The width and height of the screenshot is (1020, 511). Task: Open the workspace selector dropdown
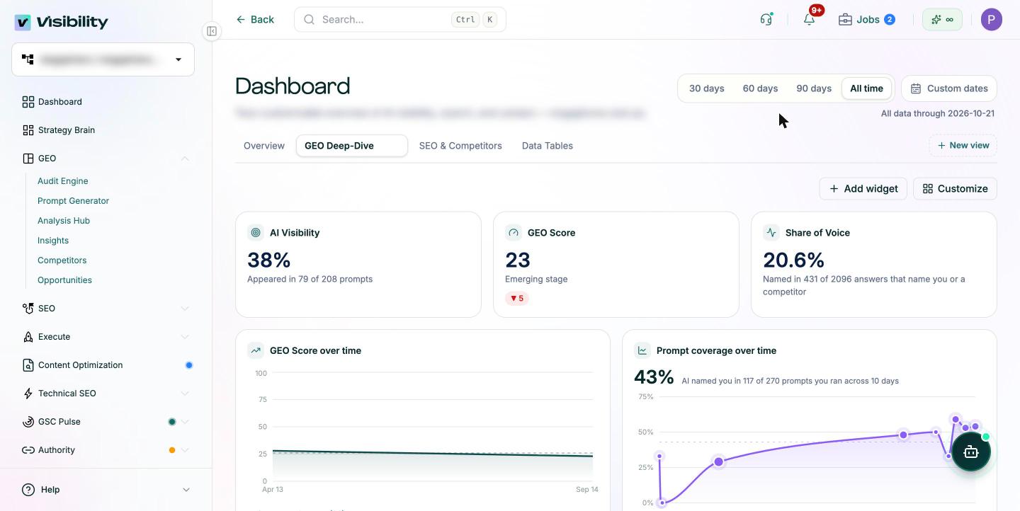tap(103, 59)
